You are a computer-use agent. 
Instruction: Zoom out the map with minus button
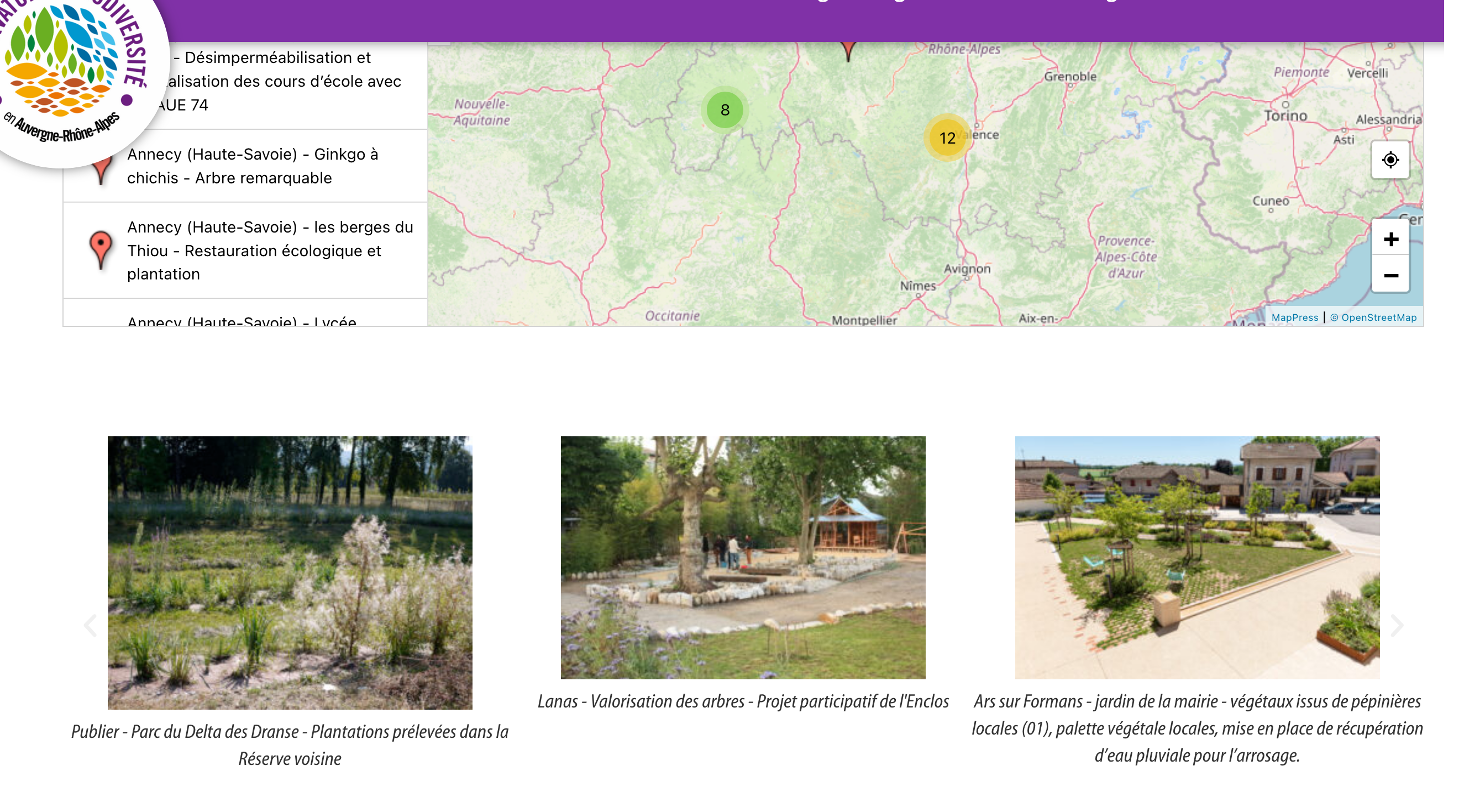(1390, 275)
